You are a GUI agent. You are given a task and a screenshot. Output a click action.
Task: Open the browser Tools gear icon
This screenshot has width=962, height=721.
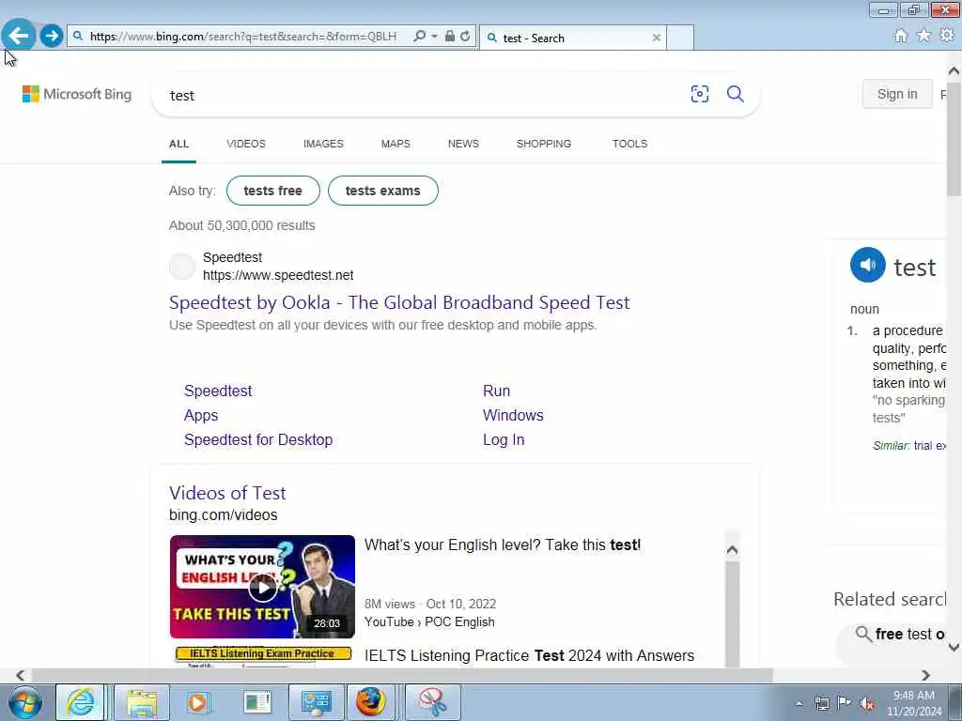click(x=947, y=36)
